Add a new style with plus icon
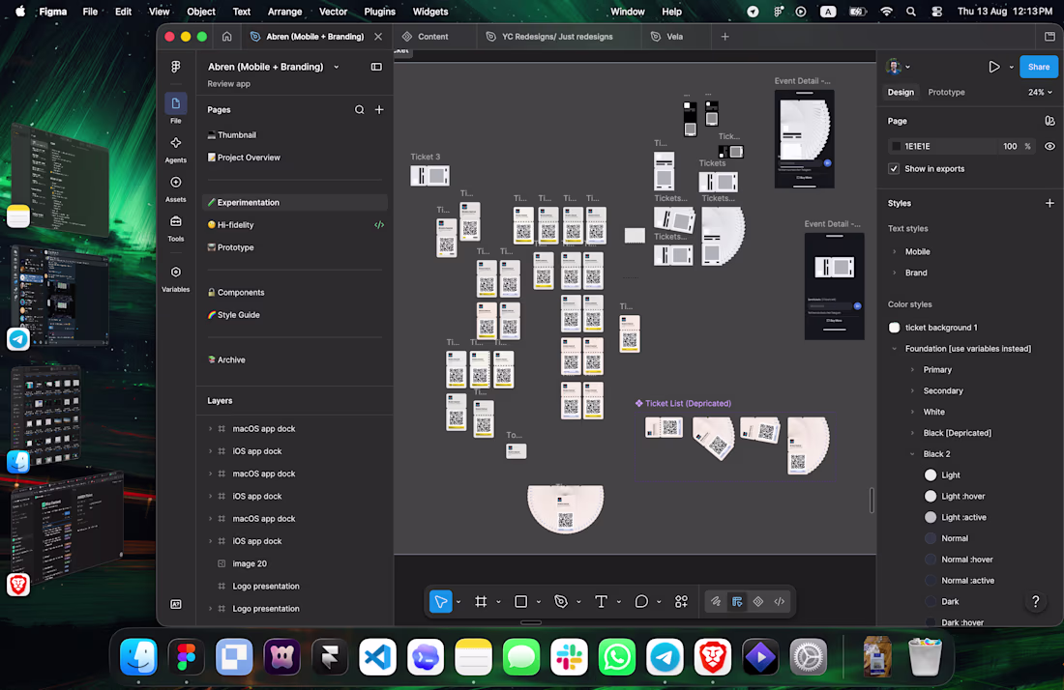This screenshot has width=1064, height=690. [x=1049, y=203]
